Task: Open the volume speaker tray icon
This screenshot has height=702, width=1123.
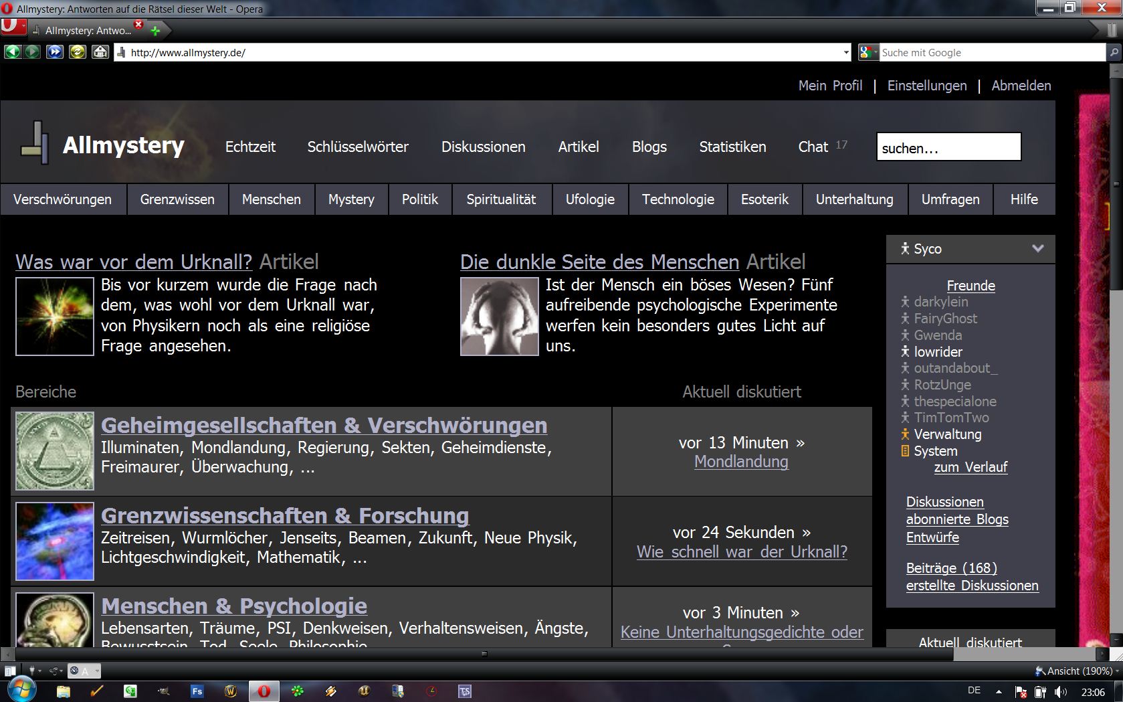Action: pos(1061,692)
